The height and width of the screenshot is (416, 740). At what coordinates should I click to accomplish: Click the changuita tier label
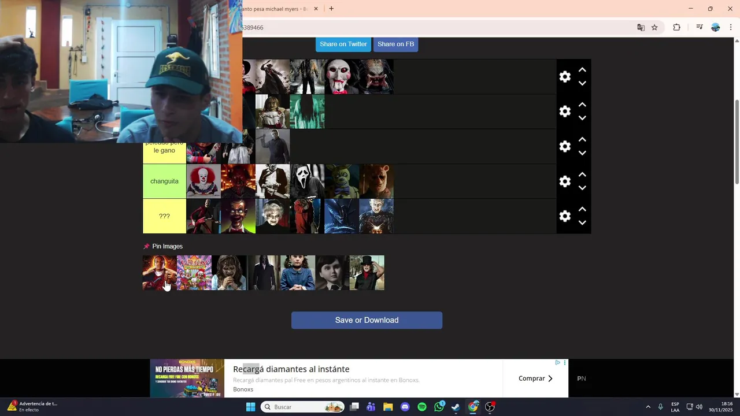[x=164, y=181]
